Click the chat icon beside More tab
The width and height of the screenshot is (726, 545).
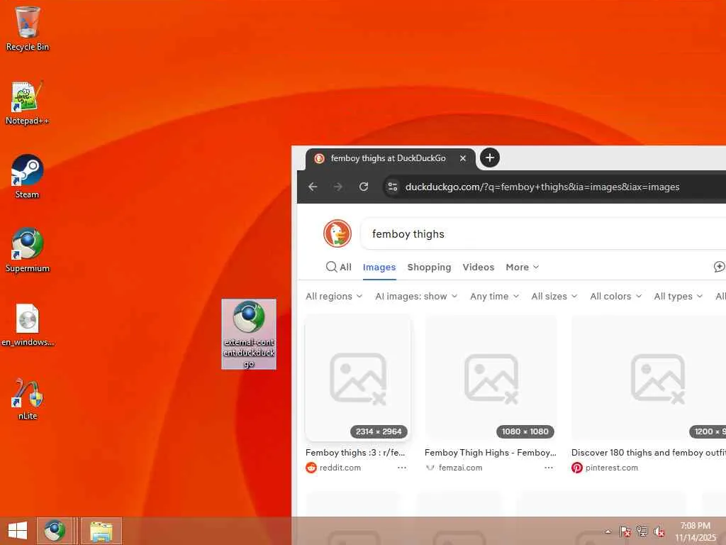pos(719,267)
